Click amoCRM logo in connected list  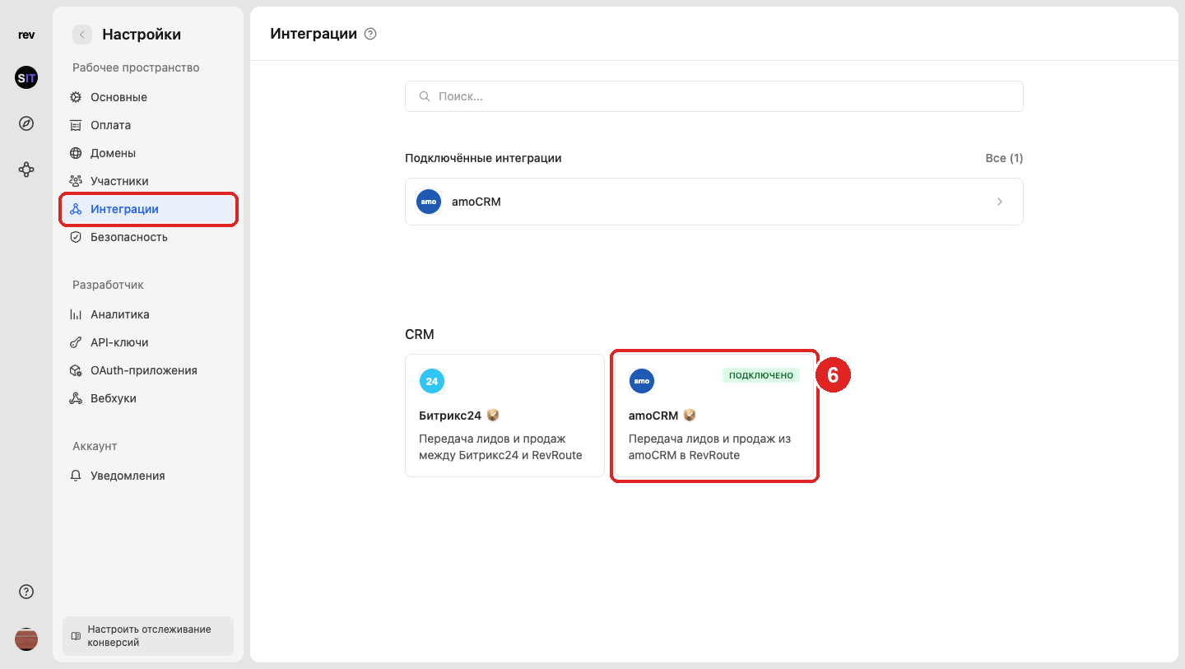(x=429, y=202)
